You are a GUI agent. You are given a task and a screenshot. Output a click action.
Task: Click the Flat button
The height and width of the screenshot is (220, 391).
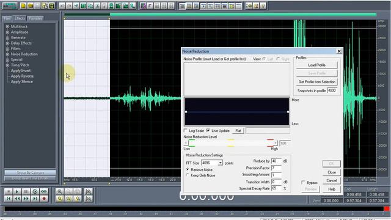tap(238, 131)
